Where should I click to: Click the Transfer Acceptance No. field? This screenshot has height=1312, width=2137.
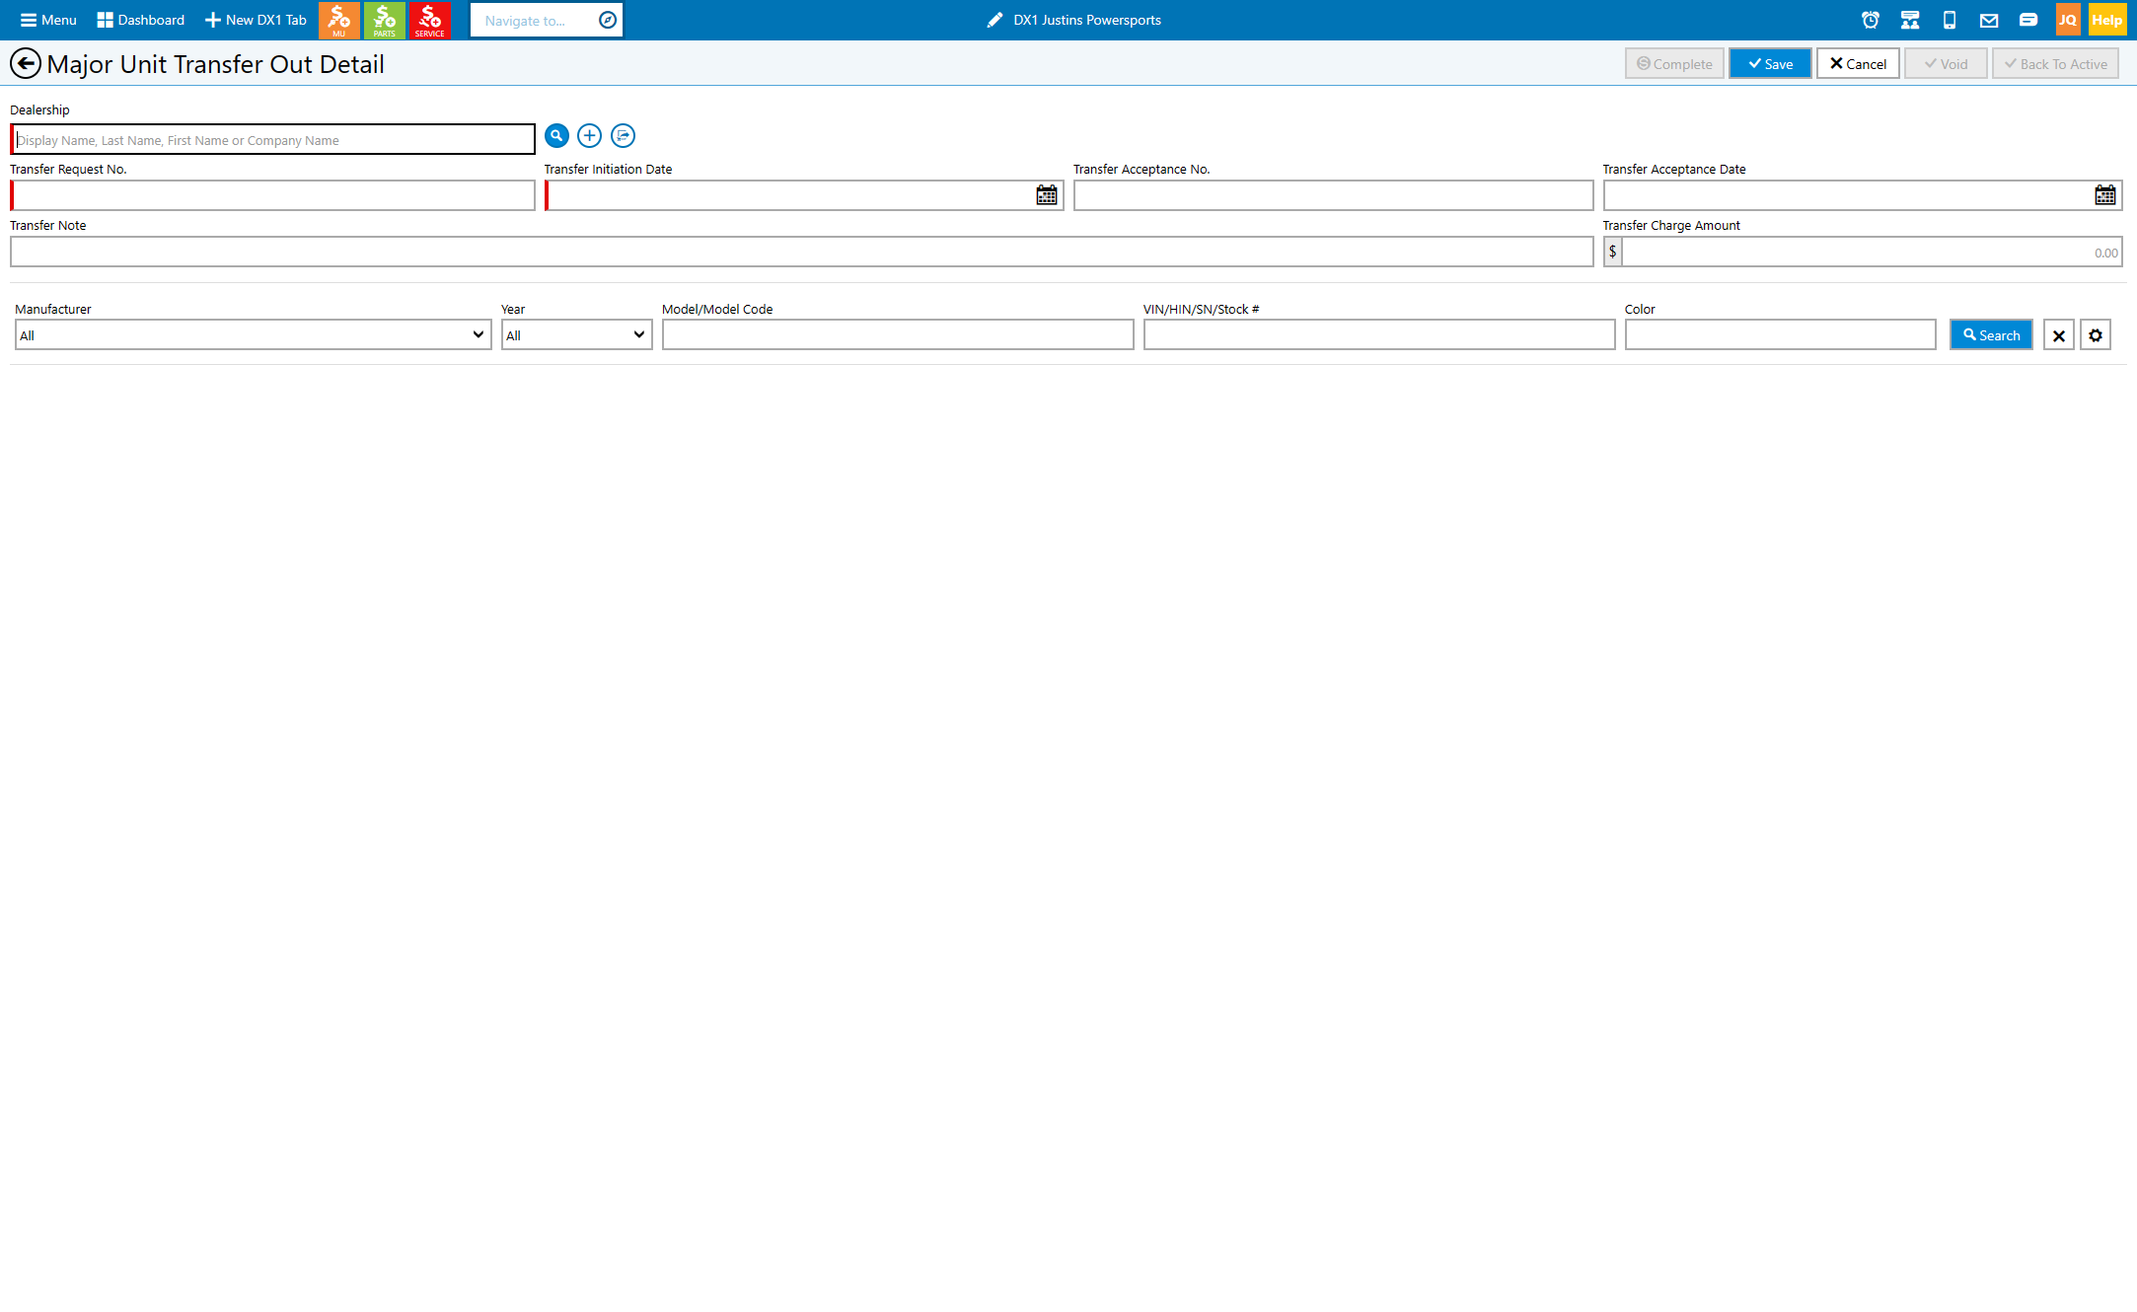pyautogui.click(x=1334, y=195)
